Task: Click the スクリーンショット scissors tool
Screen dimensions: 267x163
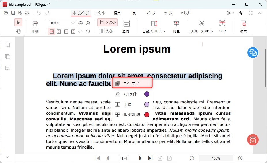Action: [202, 27]
